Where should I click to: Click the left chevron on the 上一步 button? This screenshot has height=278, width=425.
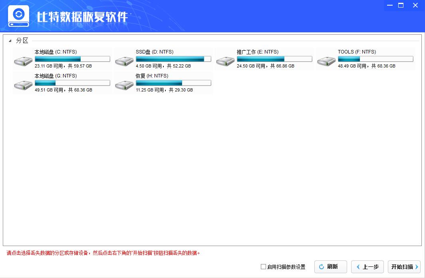coord(359,267)
